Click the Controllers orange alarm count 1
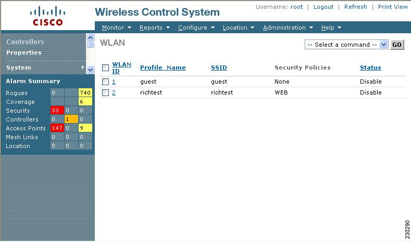The width and height of the screenshot is (411, 242). [71, 119]
